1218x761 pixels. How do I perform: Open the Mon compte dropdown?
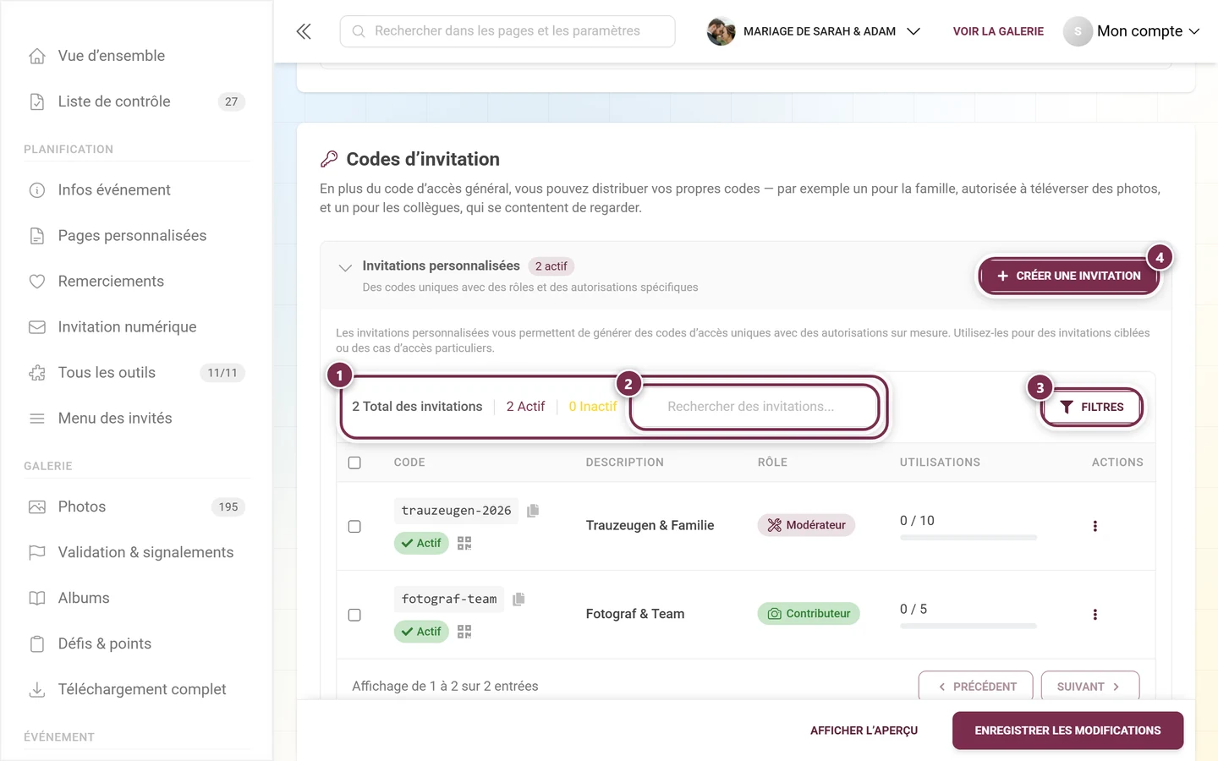tap(1132, 31)
